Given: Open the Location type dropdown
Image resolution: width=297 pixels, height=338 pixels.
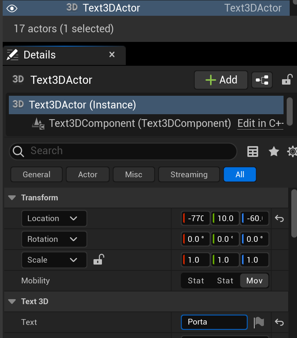Looking at the screenshot, I should (x=54, y=218).
